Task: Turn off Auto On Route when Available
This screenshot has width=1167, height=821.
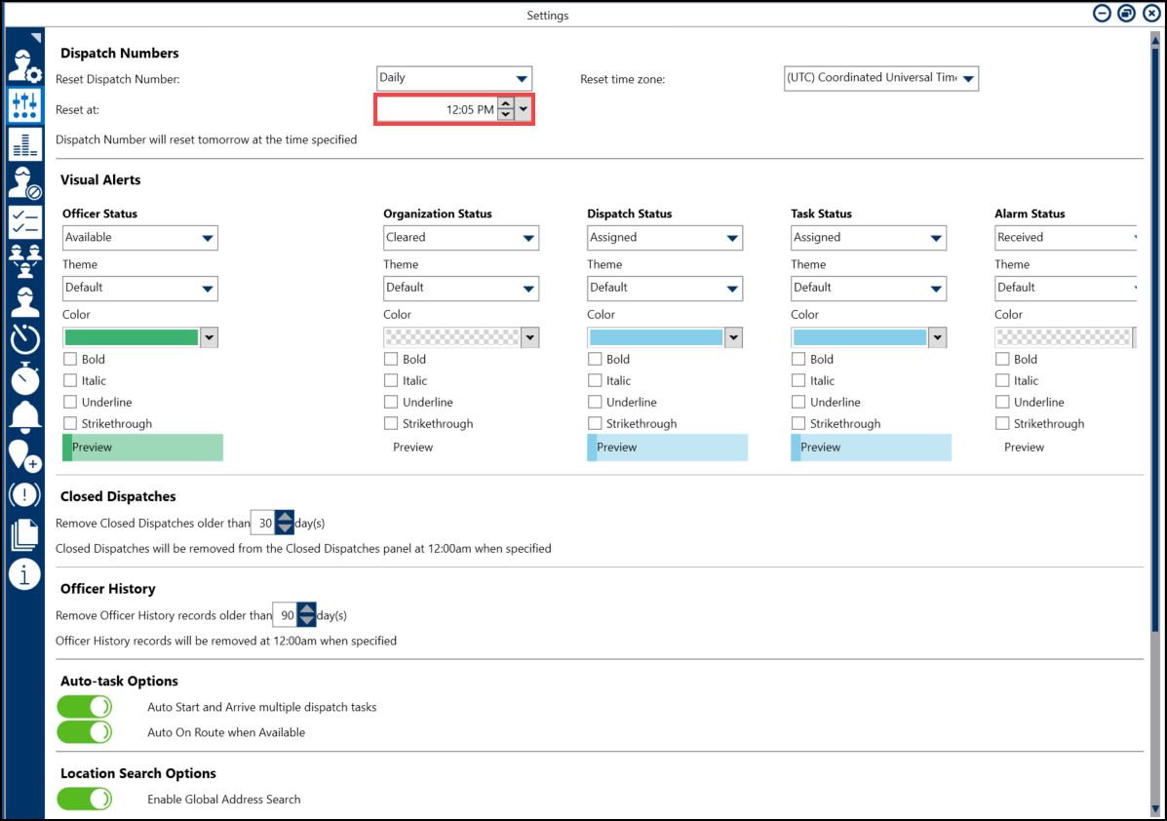Action: coord(85,732)
